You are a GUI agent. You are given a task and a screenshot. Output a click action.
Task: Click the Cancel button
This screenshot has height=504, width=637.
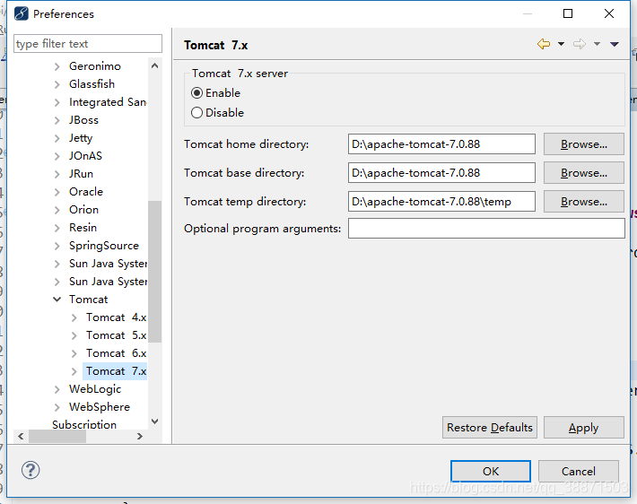[x=579, y=471]
